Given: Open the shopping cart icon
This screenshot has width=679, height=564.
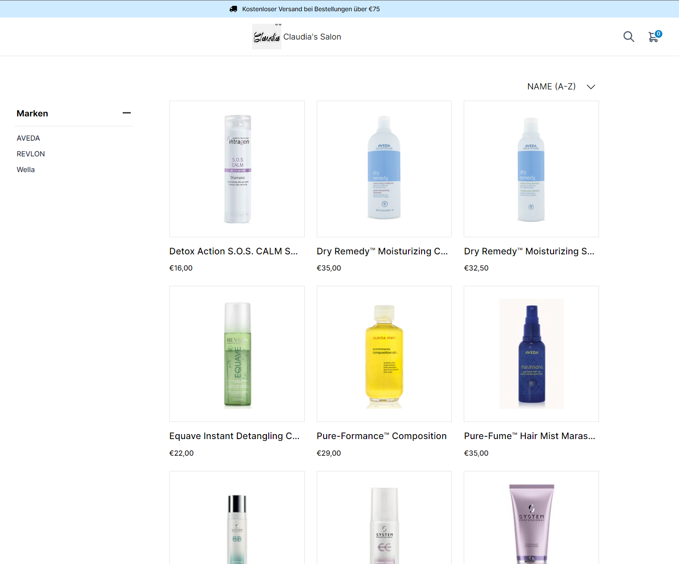Looking at the screenshot, I should [653, 37].
